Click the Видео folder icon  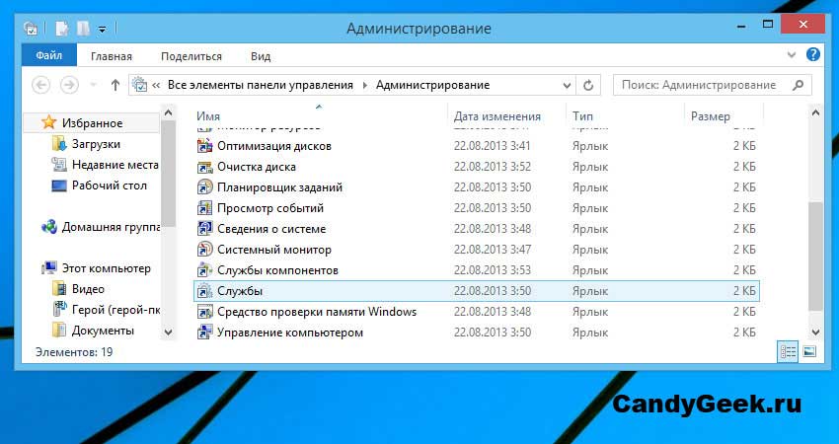coord(59,289)
